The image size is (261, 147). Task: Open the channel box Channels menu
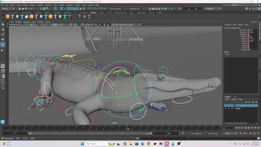pos(228,25)
